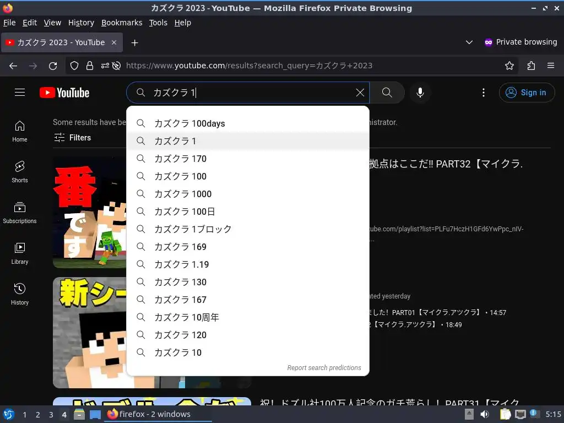Screen dimensions: 564x423
Task: Open History in the sidebar
Action: tap(19, 294)
